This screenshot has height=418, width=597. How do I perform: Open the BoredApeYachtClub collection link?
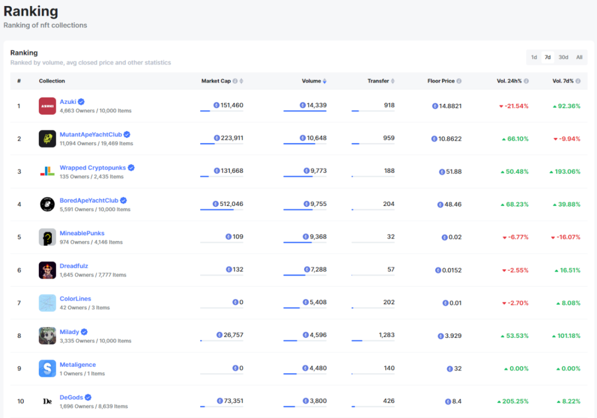point(88,200)
